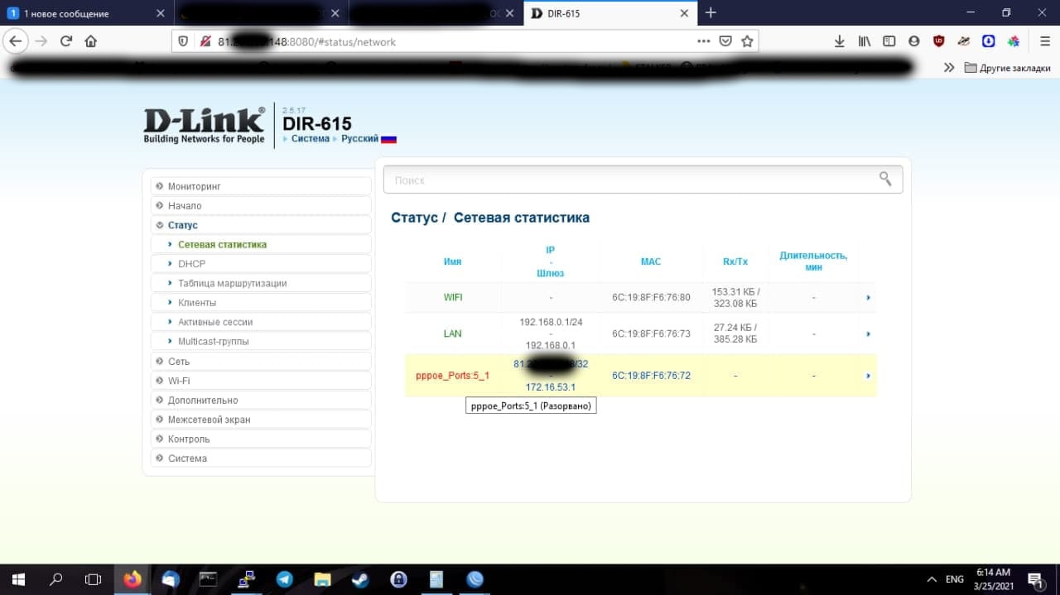Open a new browser tab
Screen dimensions: 1060x595
tap(710, 13)
